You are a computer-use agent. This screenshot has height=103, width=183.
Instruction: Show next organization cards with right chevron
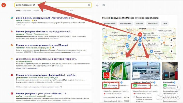coord(177,87)
